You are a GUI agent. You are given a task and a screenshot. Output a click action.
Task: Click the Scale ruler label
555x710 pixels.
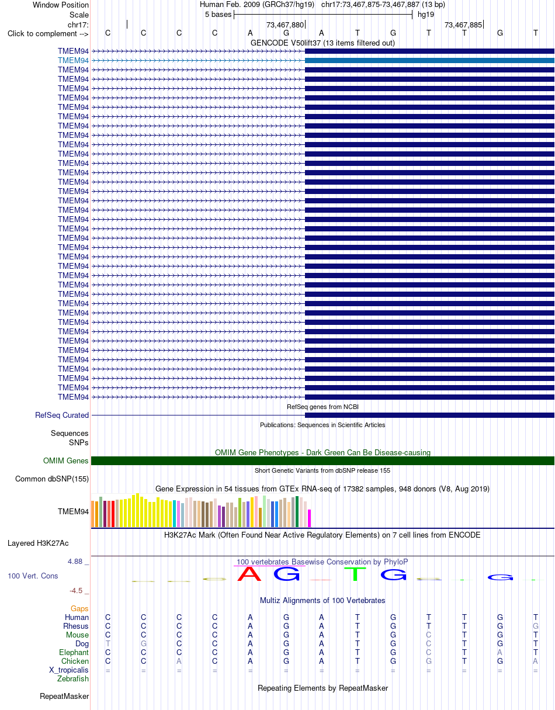pos(79,15)
